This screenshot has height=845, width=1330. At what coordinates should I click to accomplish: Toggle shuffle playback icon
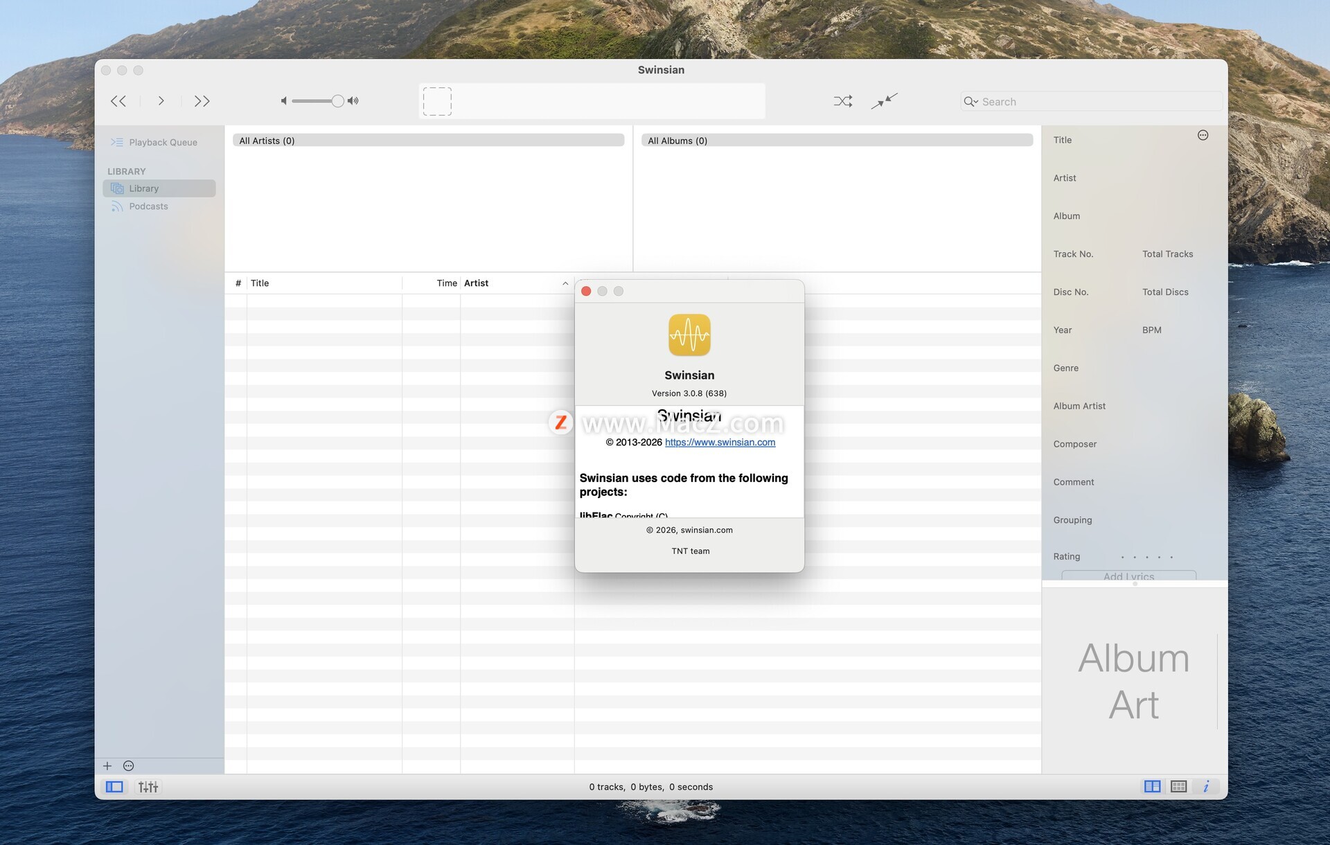(x=842, y=101)
